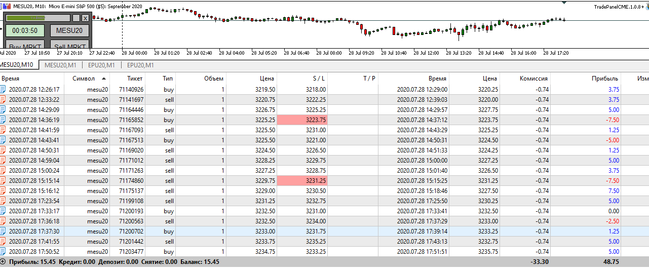Click the chart shift triangle marker at the top
Viewport: 649px width, 270px height.
pyautogui.click(x=564, y=3)
